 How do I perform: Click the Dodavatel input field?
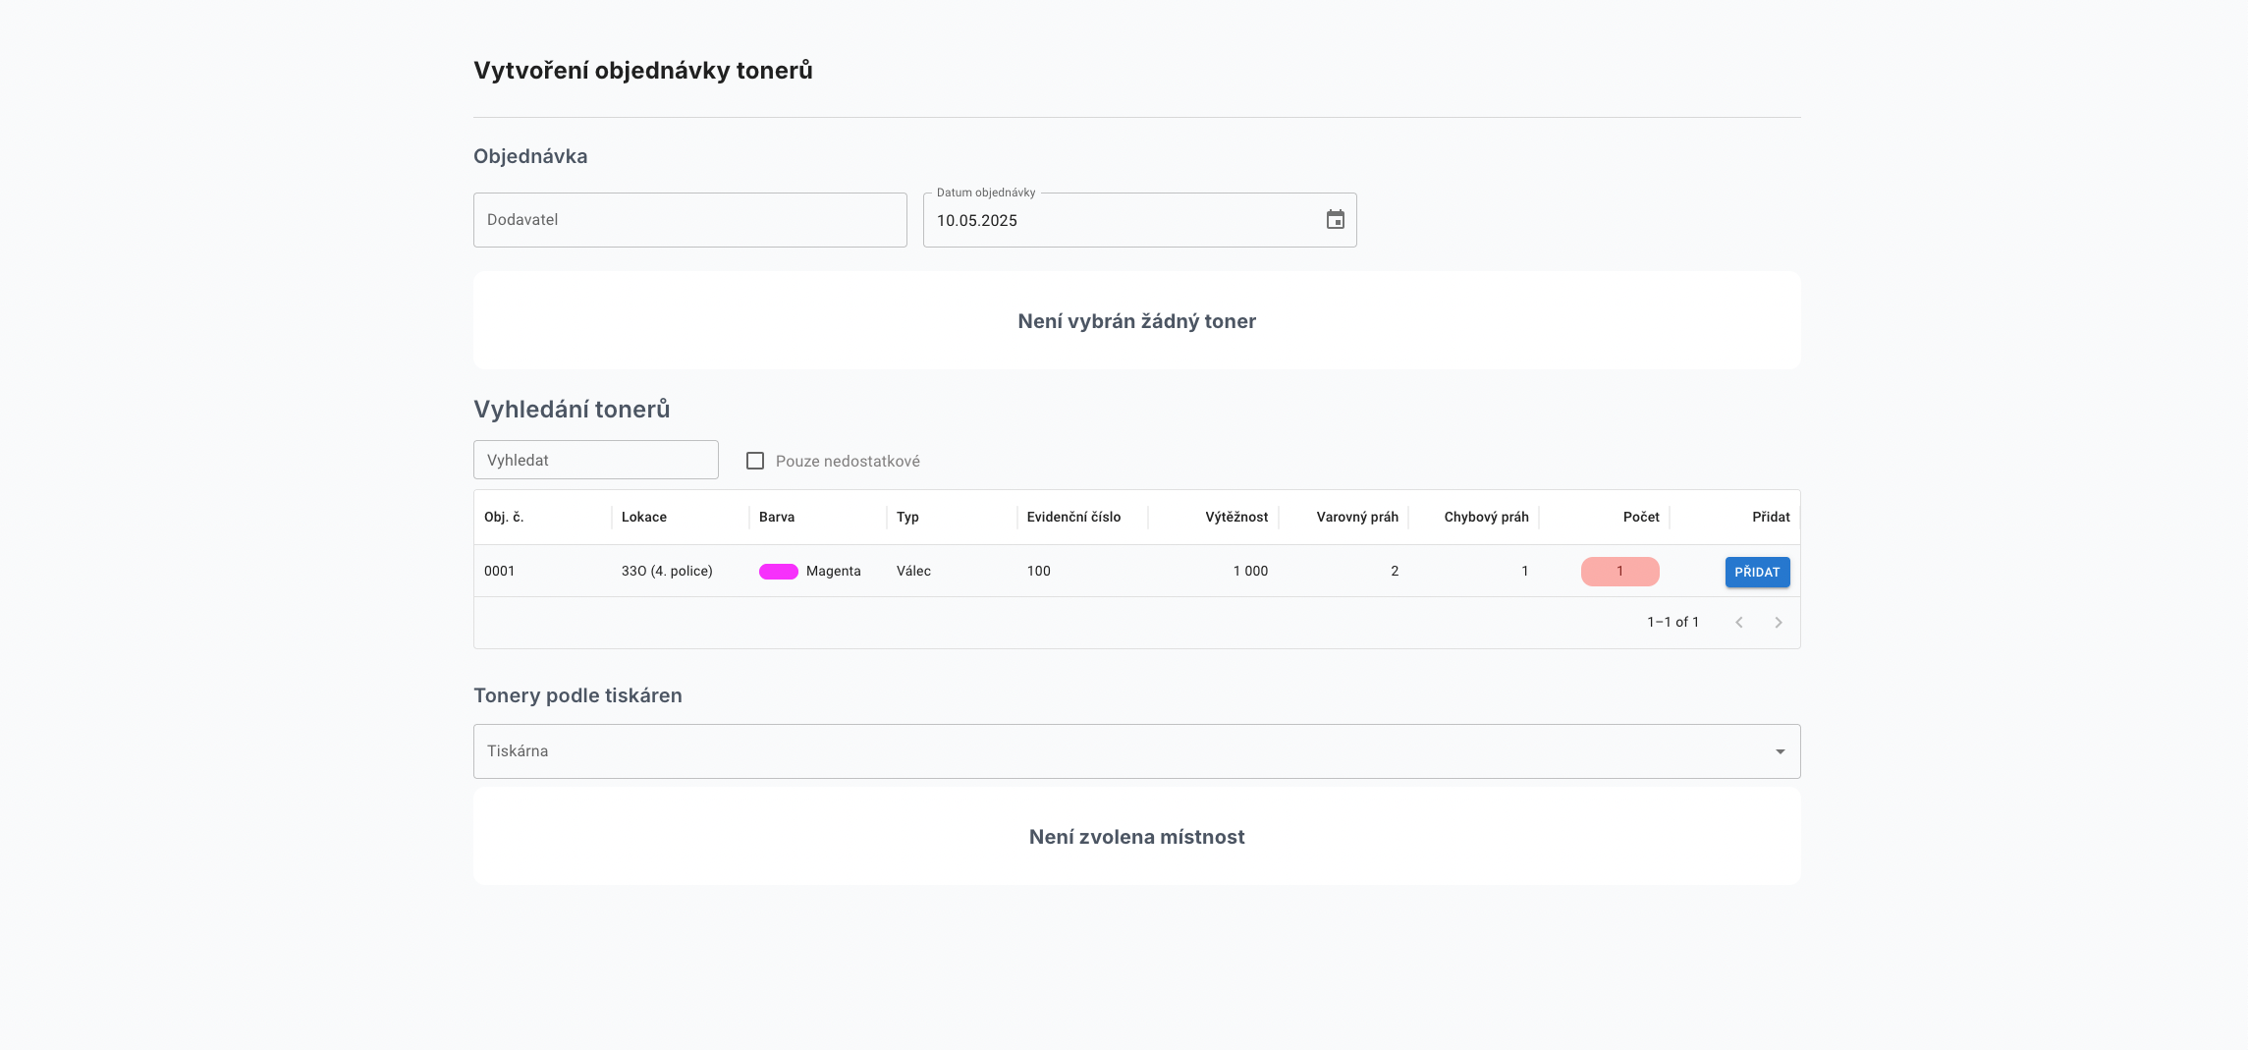click(689, 220)
